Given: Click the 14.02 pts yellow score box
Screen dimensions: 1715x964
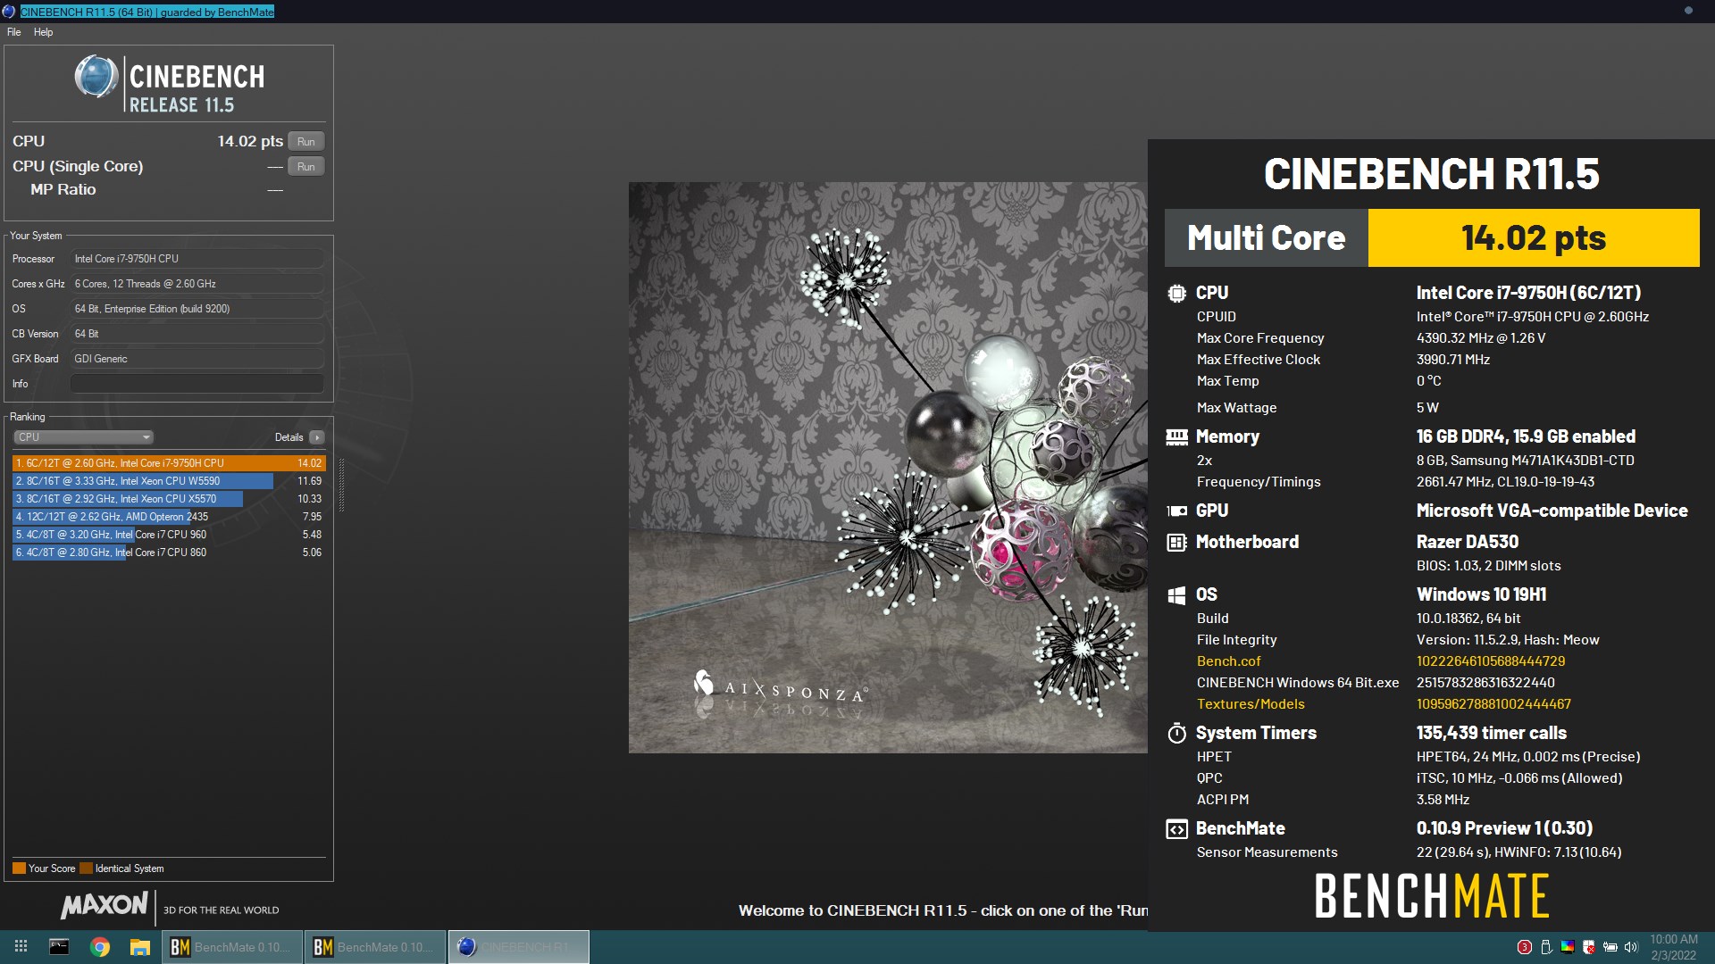Looking at the screenshot, I should tap(1534, 238).
